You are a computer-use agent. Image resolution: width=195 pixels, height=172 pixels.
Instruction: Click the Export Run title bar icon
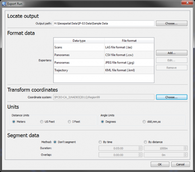pos(4,4)
